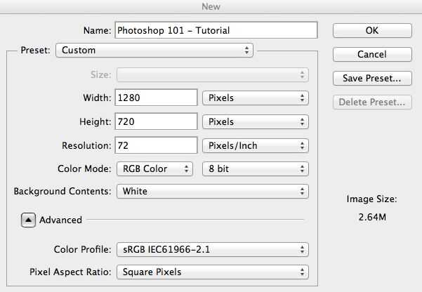Open the bit depth dropdown

tap(256, 168)
